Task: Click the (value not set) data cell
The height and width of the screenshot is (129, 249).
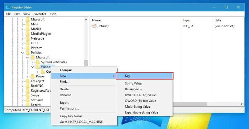Action: click(224, 26)
